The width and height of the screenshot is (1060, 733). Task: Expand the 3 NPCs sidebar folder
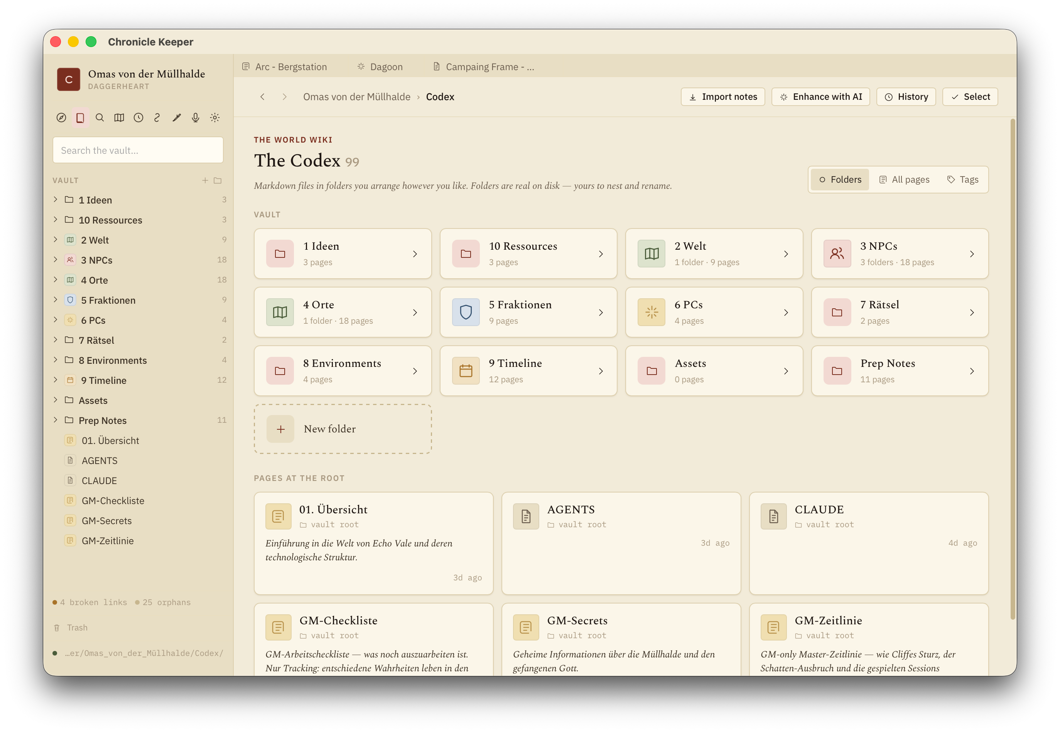[56, 259]
